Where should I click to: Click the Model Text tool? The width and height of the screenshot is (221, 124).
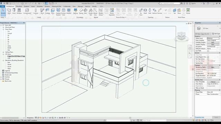click(90, 12)
